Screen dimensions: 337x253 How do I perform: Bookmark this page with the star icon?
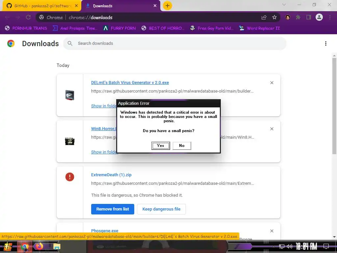[x=274, y=17]
